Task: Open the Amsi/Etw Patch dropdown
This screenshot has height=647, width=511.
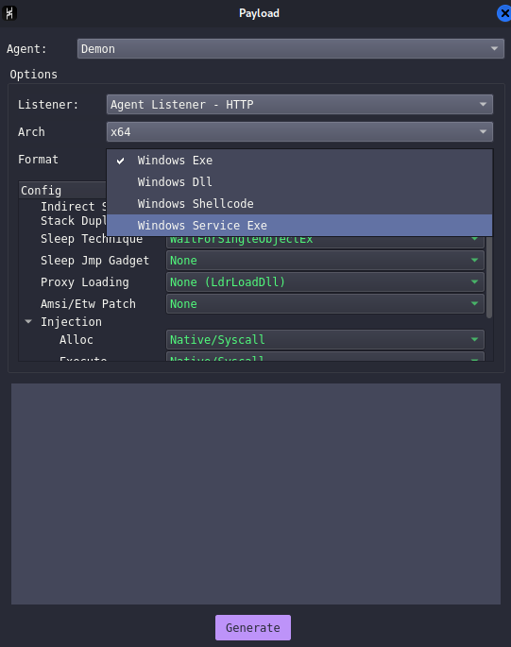Action: click(x=325, y=304)
